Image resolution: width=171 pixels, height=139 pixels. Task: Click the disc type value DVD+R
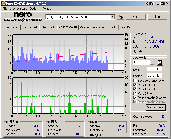click(149, 37)
